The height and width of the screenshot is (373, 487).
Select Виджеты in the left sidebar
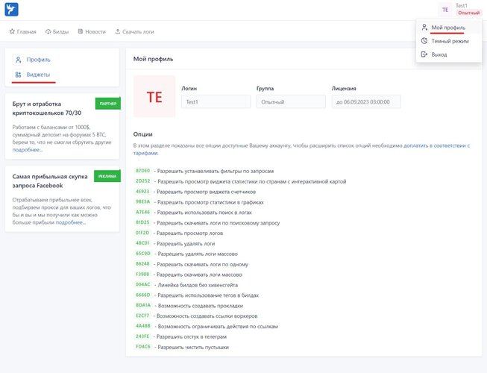tap(38, 75)
